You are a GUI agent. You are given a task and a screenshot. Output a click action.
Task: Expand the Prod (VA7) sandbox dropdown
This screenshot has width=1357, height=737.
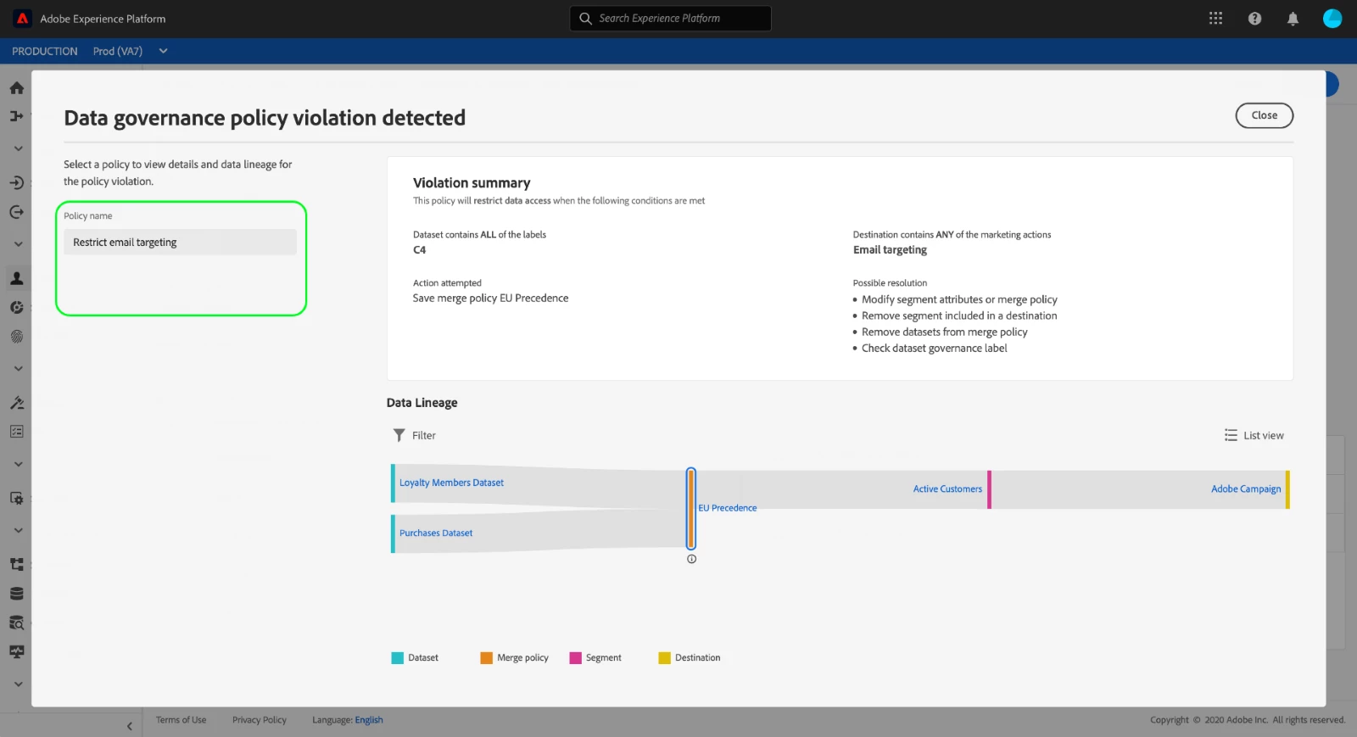coord(163,51)
